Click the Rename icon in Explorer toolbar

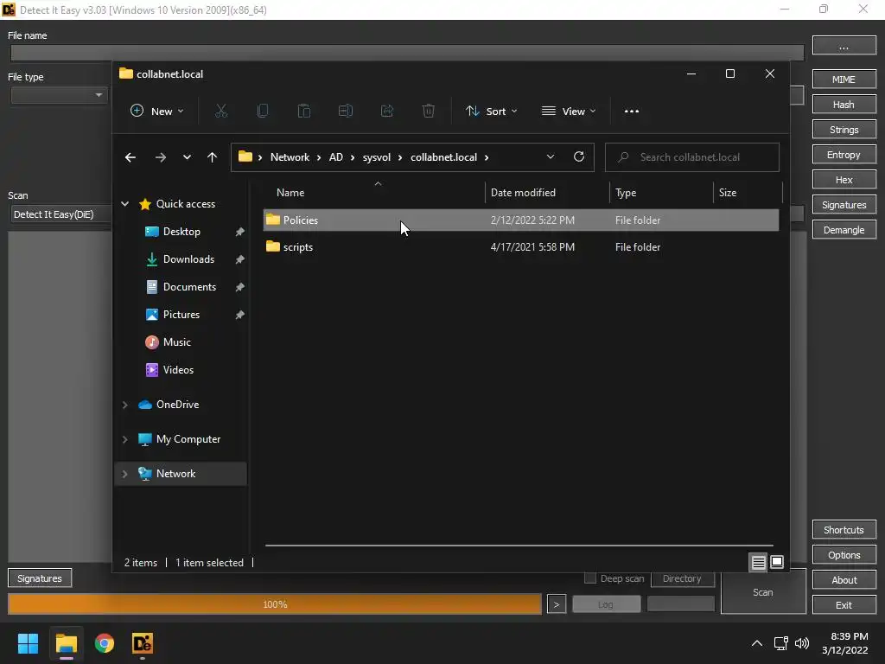pyautogui.click(x=346, y=112)
